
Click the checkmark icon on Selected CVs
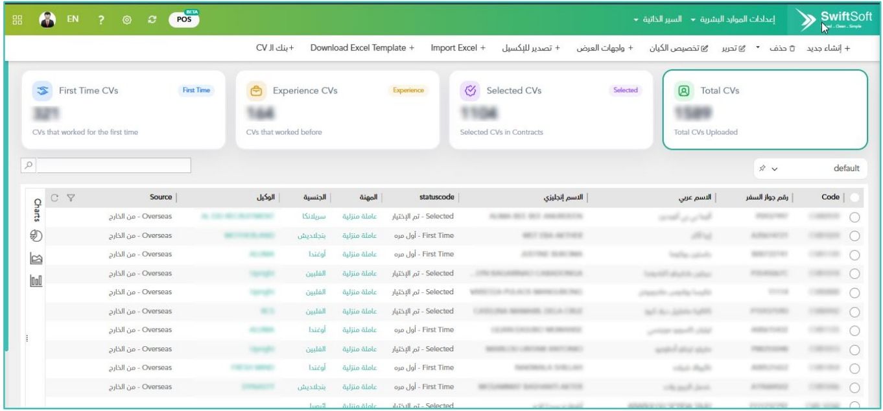(469, 91)
